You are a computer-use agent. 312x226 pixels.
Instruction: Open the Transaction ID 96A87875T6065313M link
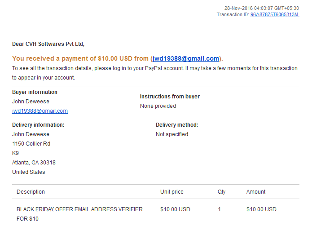point(275,14)
